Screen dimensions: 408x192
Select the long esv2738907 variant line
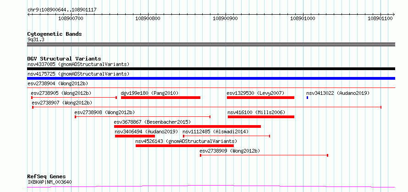tap(207, 107)
